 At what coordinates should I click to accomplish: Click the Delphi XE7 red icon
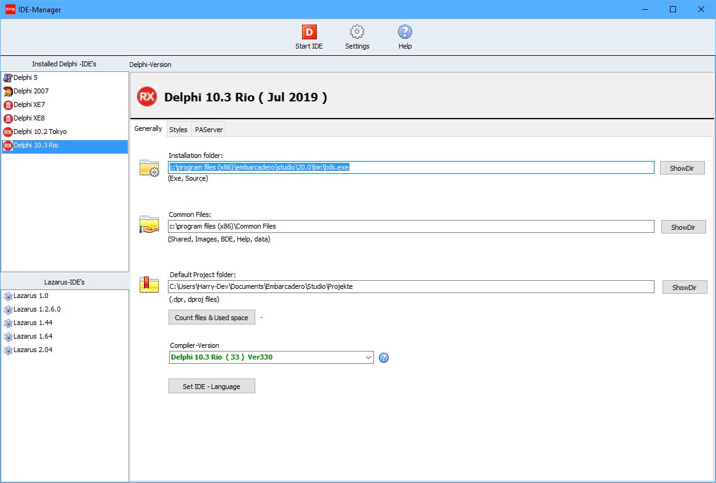click(8, 105)
